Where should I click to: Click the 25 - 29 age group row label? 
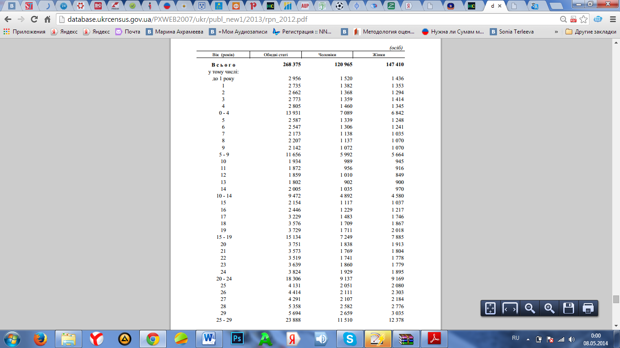pyautogui.click(x=224, y=320)
